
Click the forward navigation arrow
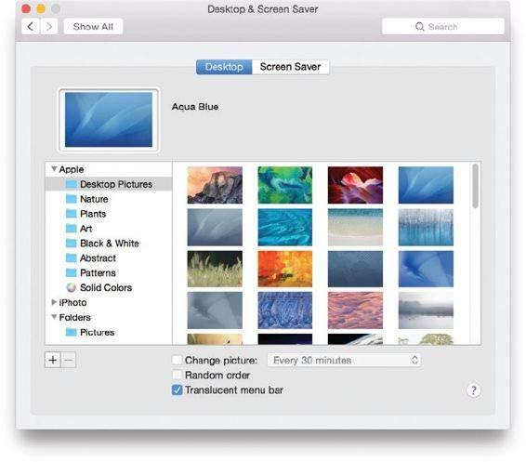tap(49, 27)
